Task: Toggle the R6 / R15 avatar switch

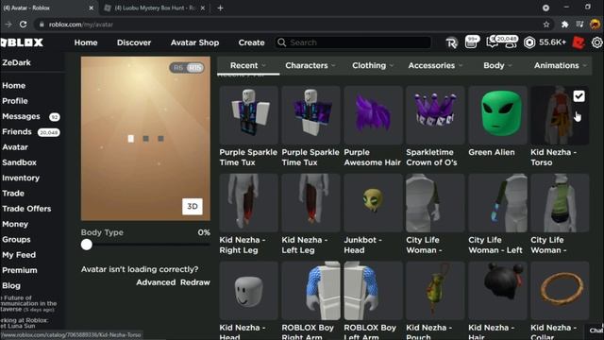Action: click(x=187, y=68)
